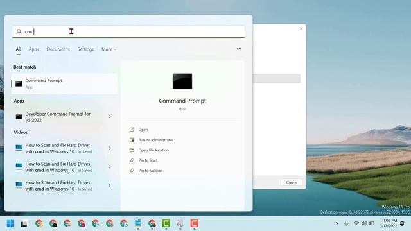Switch to the All search tab

[19, 49]
